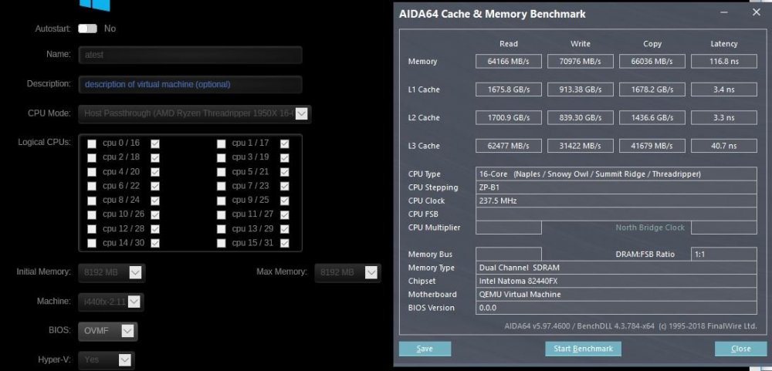Check the cpu 8 checkbox

click(x=92, y=201)
